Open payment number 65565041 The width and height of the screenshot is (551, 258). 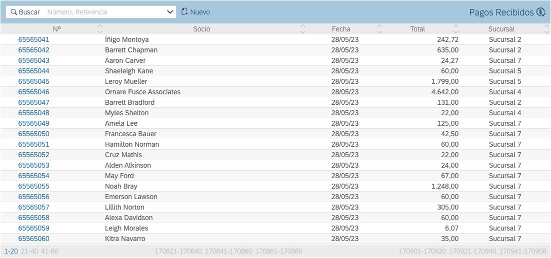tap(33, 39)
